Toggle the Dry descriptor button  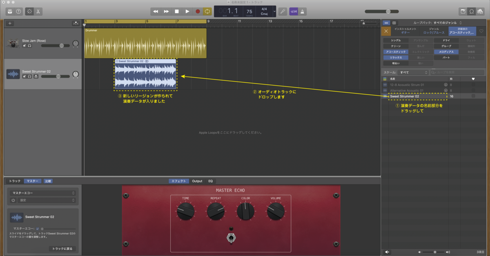tap(446, 40)
